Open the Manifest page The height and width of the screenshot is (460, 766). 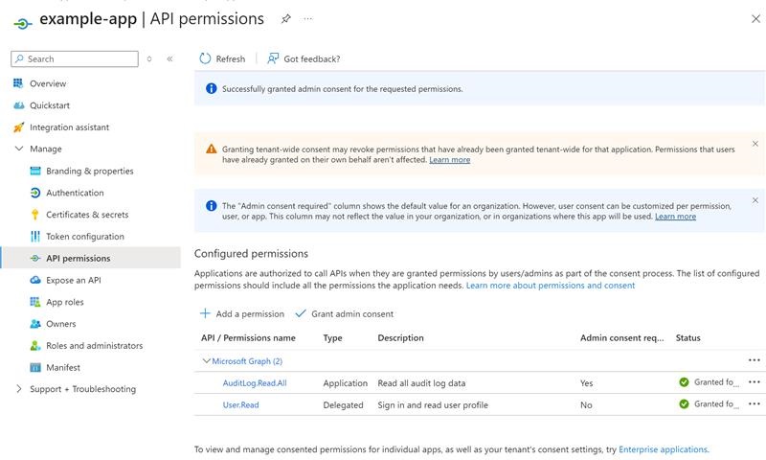[x=63, y=368]
